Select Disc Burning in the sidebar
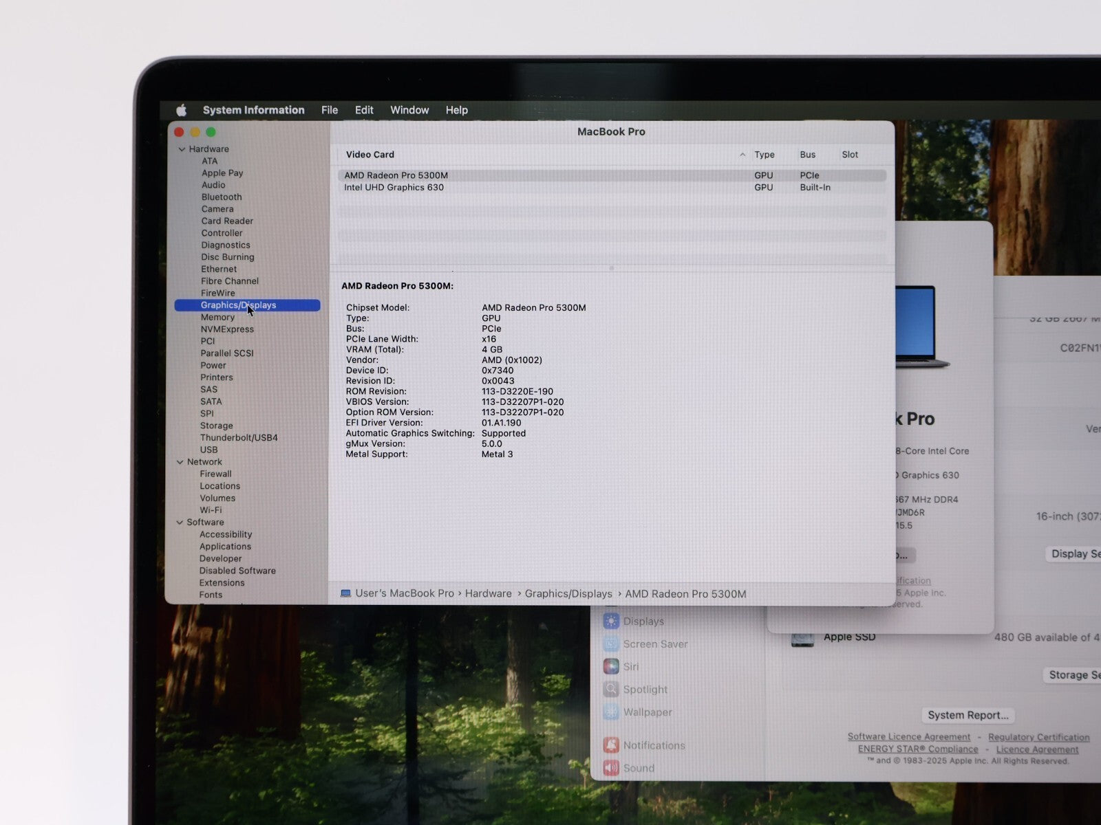This screenshot has height=825, width=1101. pos(228,257)
